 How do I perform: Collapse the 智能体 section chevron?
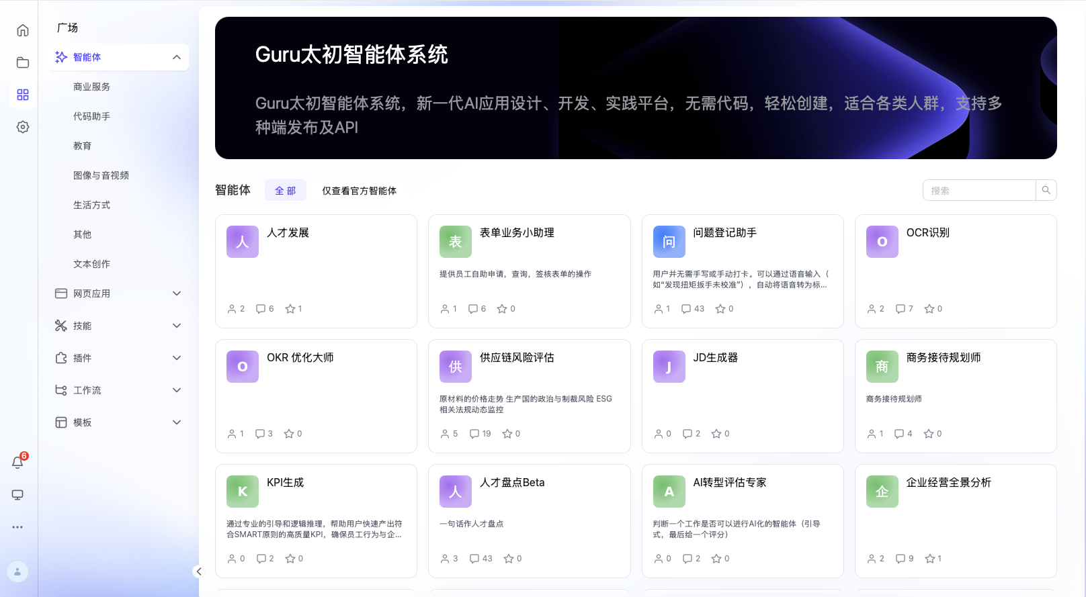177,57
